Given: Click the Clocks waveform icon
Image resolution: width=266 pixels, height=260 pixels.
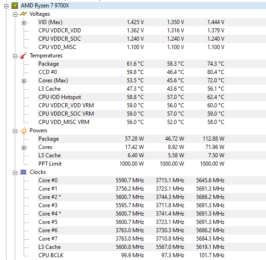Looking at the screenshot, I should (24, 172).
